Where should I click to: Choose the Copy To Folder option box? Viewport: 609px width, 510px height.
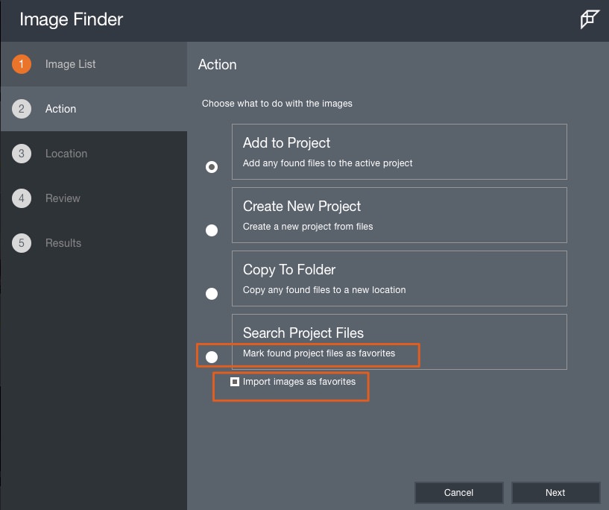(x=400, y=279)
